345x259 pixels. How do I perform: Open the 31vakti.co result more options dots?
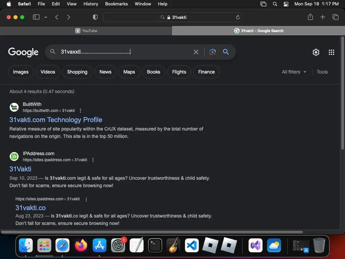pyautogui.click(x=86, y=199)
